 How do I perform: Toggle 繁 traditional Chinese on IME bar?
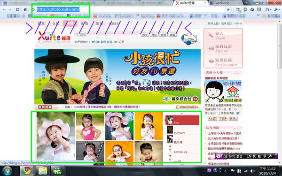tap(254, 156)
